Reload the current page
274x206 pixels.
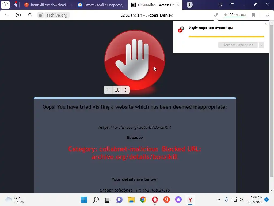pyautogui.click(x=30, y=15)
